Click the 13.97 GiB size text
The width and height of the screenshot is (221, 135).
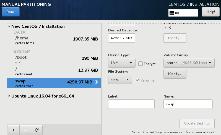(88, 70)
